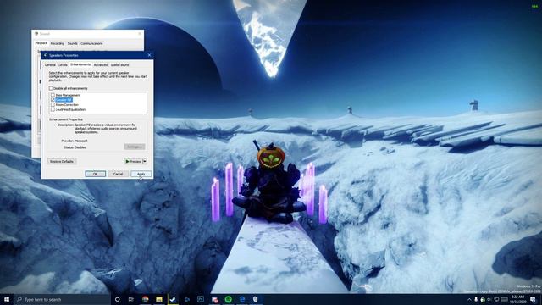The width and height of the screenshot is (542, 305).
Task: Launch Google Chrome from taskbar
Action: click(145, 299)
